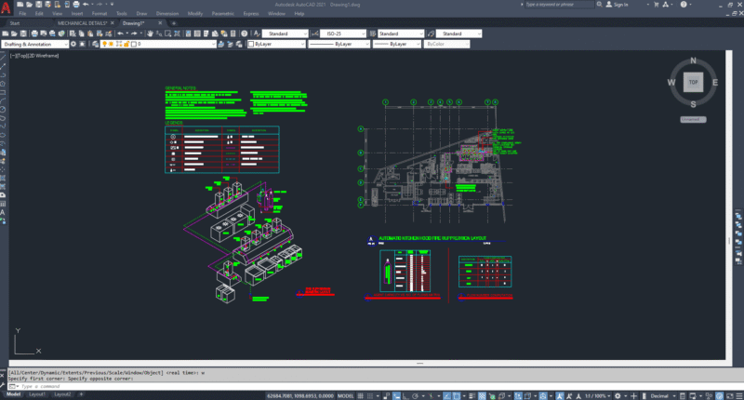Click the Customization menu icon in status bar

click(x=739, y=395)
